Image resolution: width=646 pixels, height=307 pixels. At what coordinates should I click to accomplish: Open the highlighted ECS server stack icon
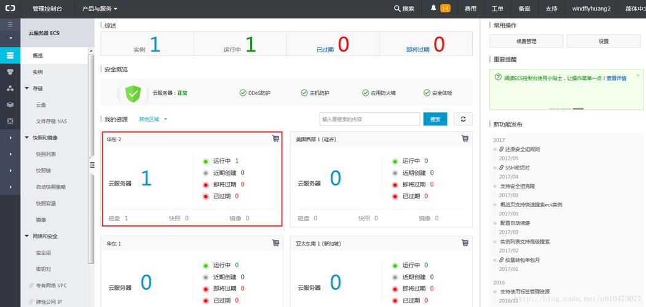pos(10,55)
